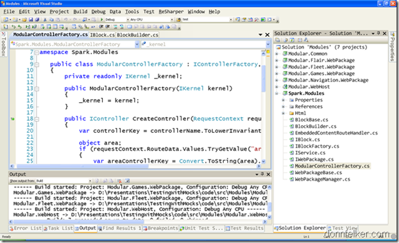Collapse the Spark.Modules project node

pyautogui.click(x=277, y=93)
